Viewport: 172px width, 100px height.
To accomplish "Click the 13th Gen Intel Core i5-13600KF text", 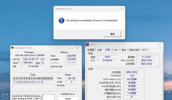I will 30,55.
